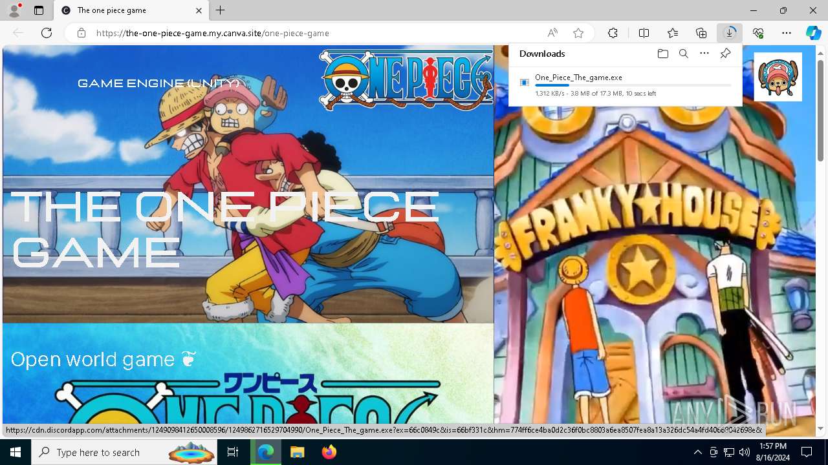
Task: Pin the Downloads panel
Action: pos(725,54)
